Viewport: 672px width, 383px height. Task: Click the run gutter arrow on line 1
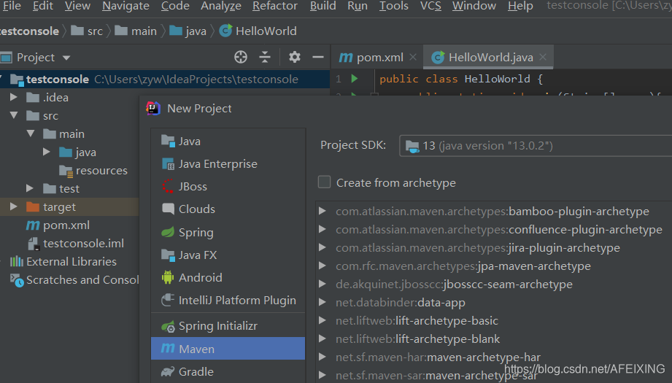click(x=355, y=79)
